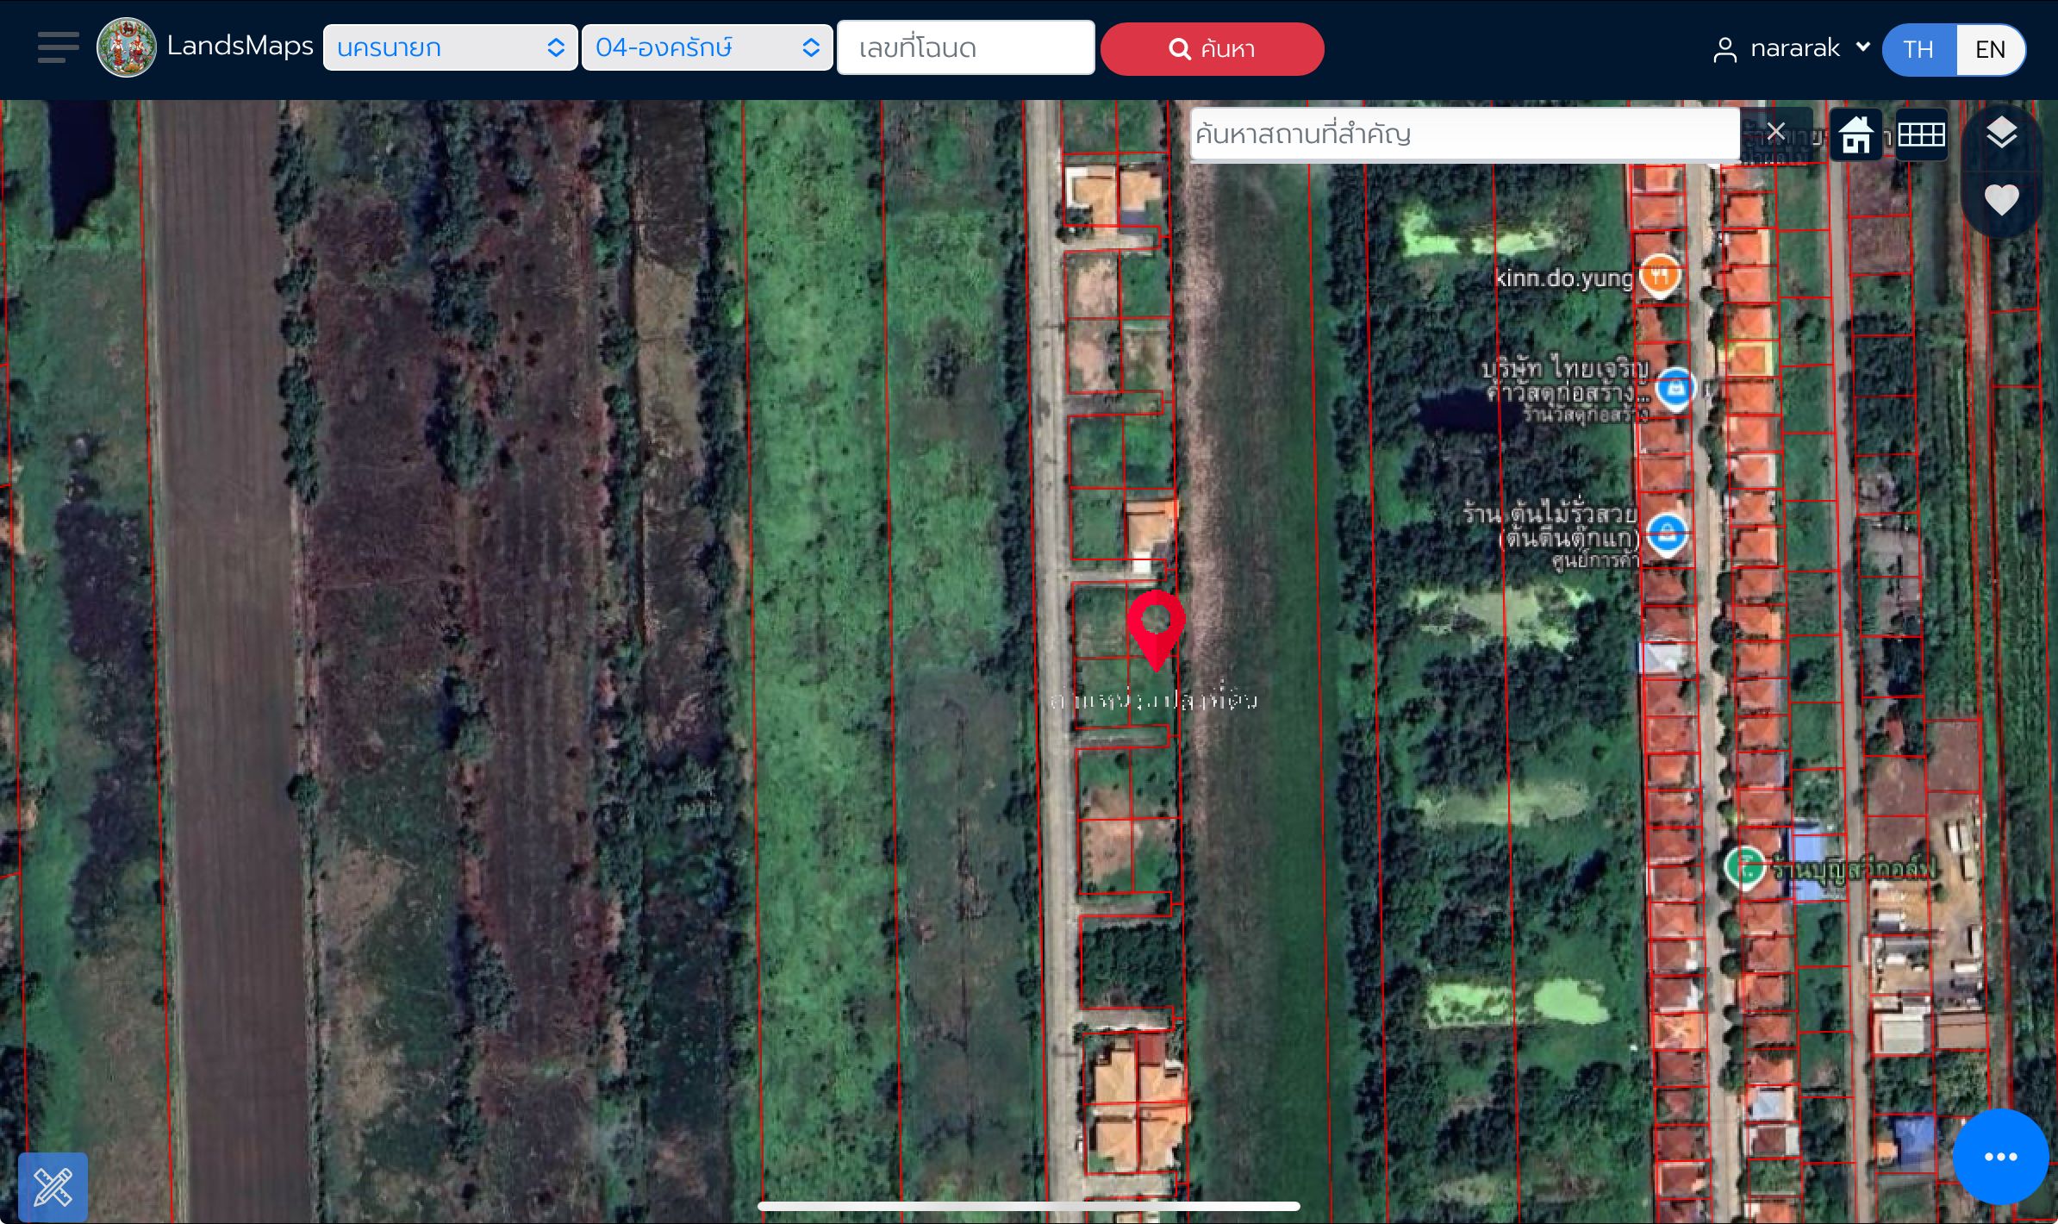Switch language to TH

[x=1919, y=49]
